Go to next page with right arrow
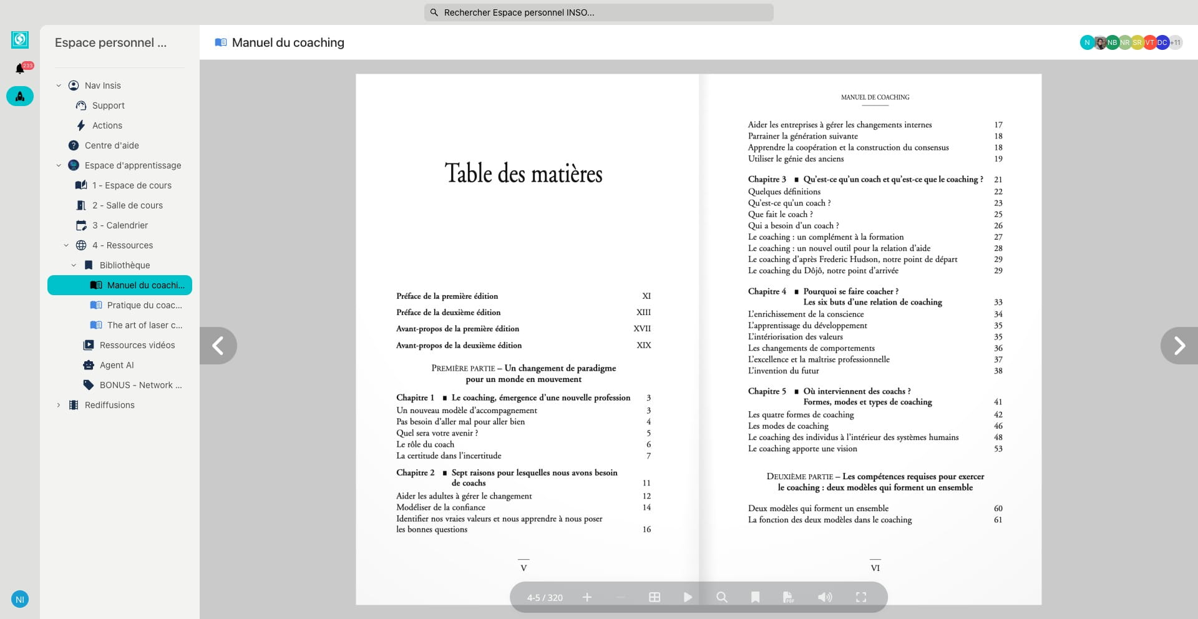 [1179, 345]
